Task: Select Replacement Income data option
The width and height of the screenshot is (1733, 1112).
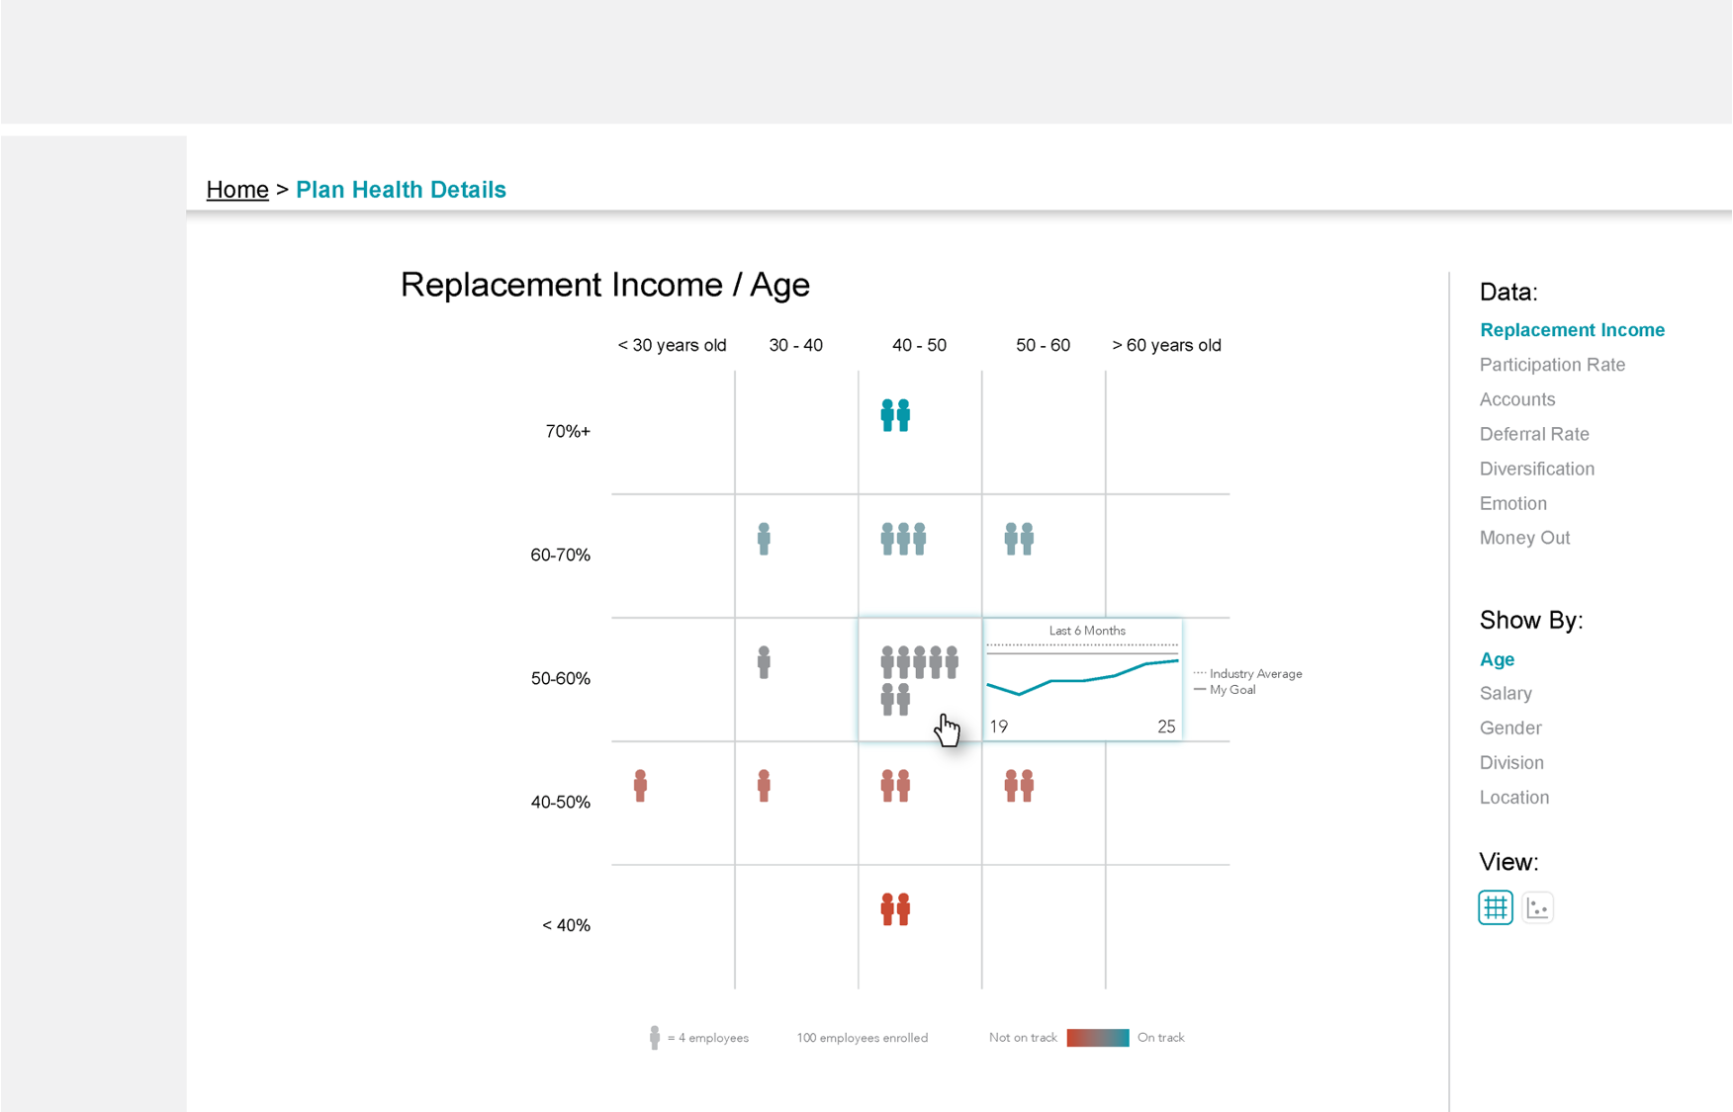Action: (x=1572, y=330)
